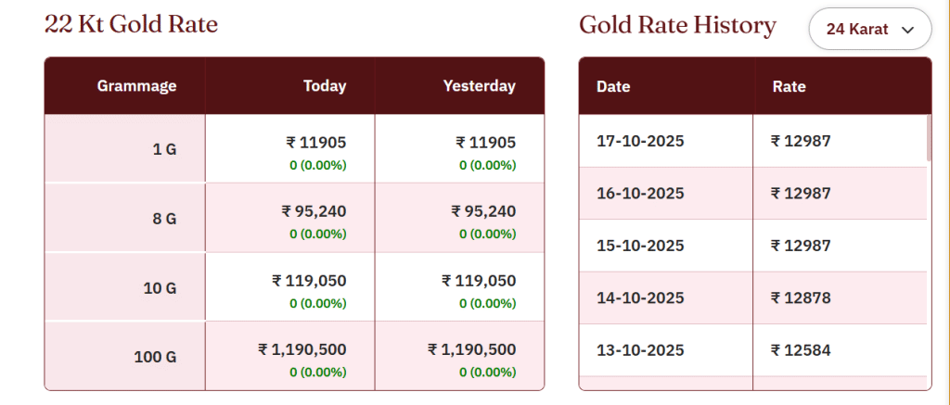
Task: Click yesterday's ₹ 95,240 rate value
Action: click(483, 210)
